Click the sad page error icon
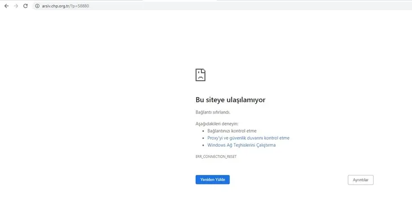Image resolution: width=412 pixels, height=215 pixels. click(200, 75)
